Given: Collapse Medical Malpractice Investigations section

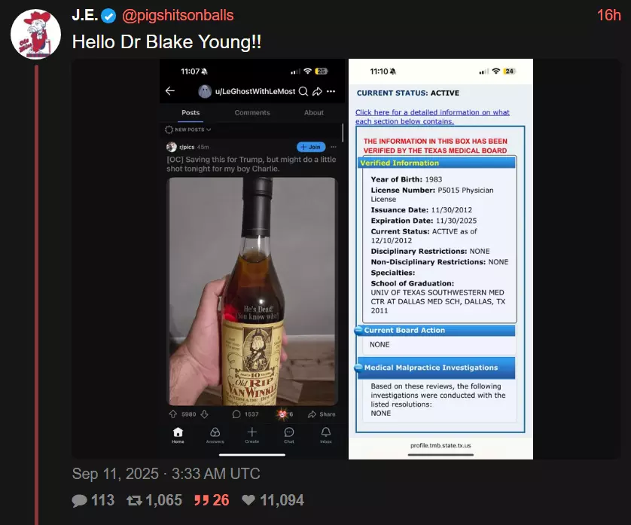Looking at the screenshot, I should (x=358, y=368).
